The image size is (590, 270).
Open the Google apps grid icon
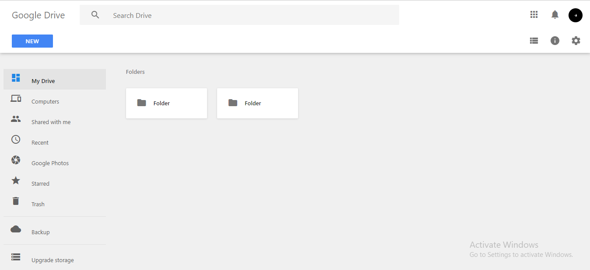[534, 14]
